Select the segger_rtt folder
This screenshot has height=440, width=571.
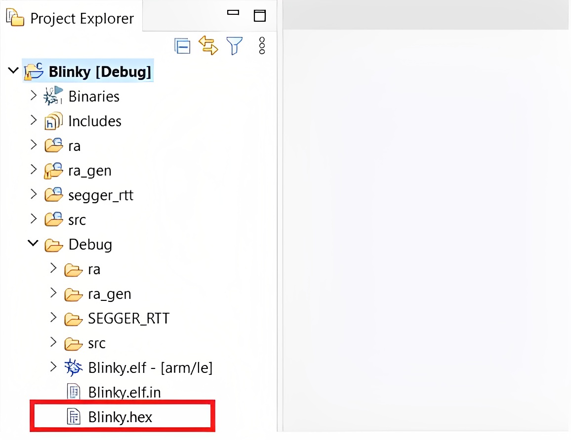(101, 195)
